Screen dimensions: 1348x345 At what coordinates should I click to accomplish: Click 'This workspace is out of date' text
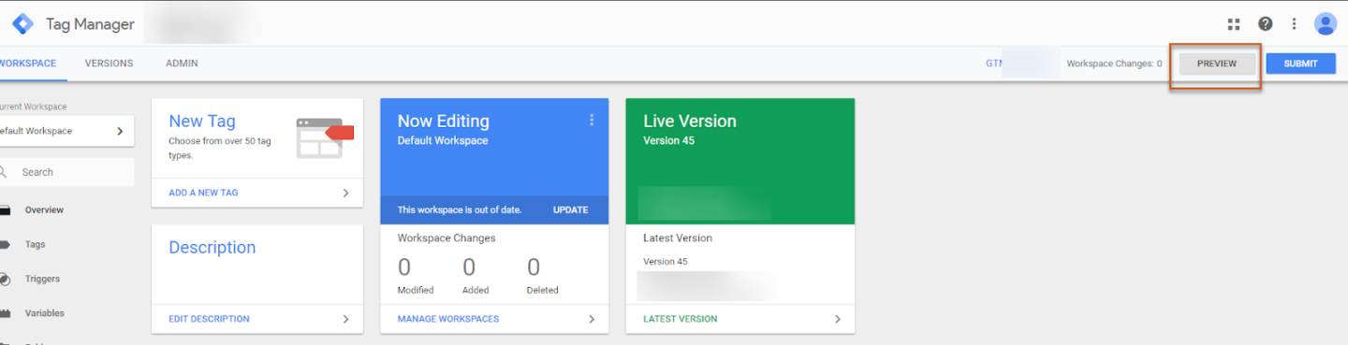pyautogui.click(x=460, y=210)
